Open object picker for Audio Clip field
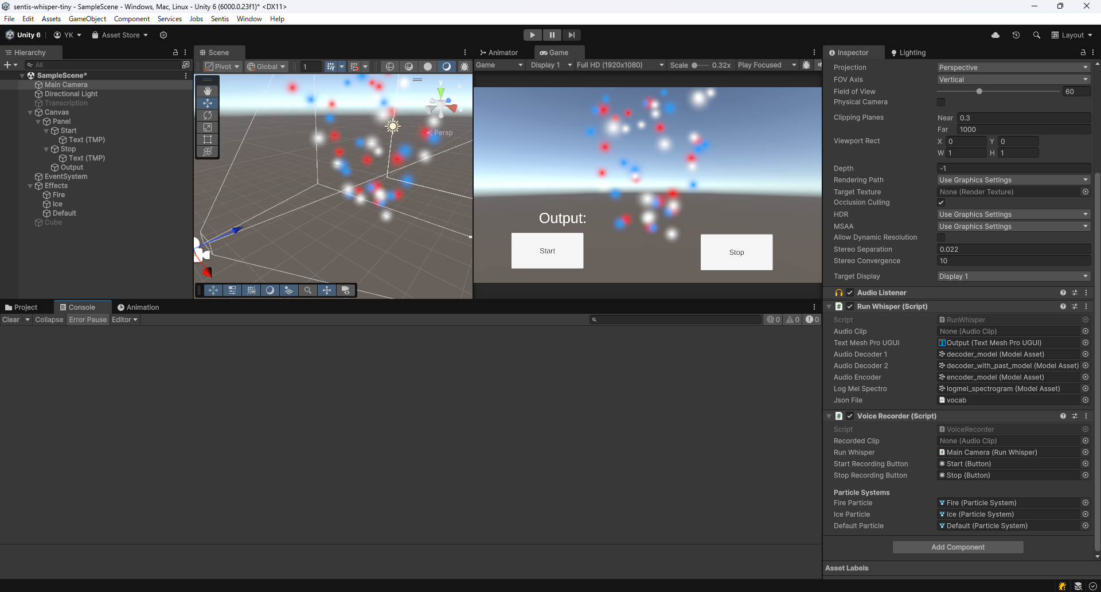1101x592 pixels. point(1086,331)
